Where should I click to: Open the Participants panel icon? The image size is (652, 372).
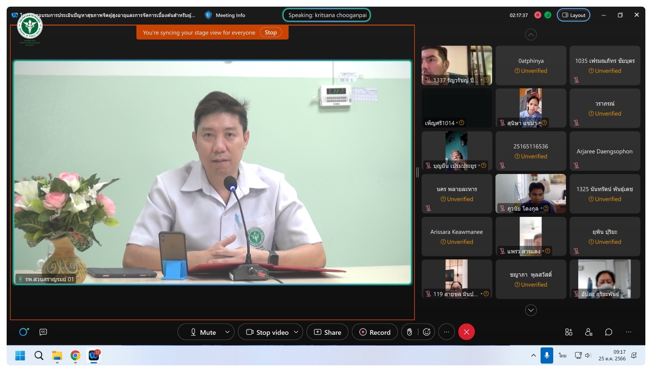588,332
